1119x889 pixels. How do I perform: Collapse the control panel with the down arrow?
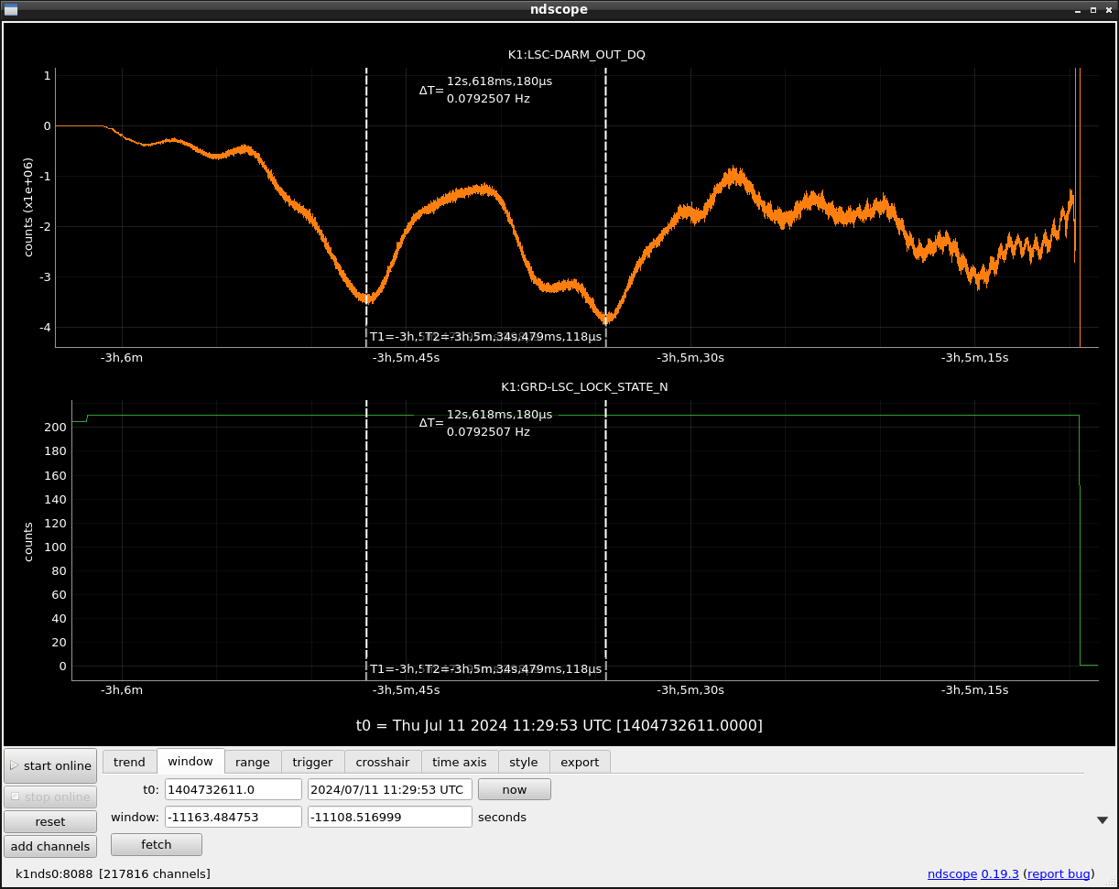[1102, 820]
